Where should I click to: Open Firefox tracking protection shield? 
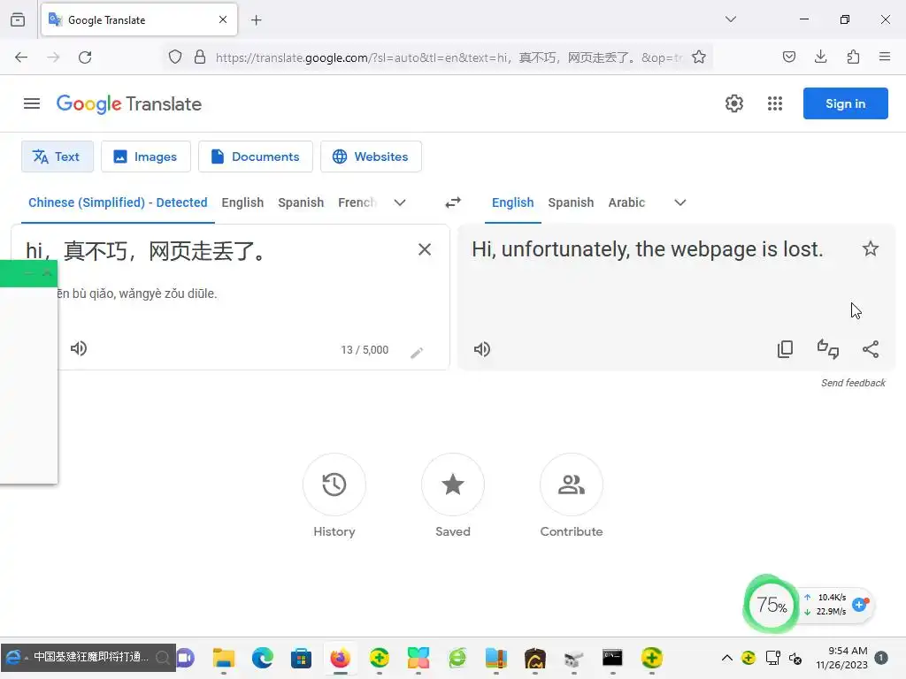(x=175, y=57)
